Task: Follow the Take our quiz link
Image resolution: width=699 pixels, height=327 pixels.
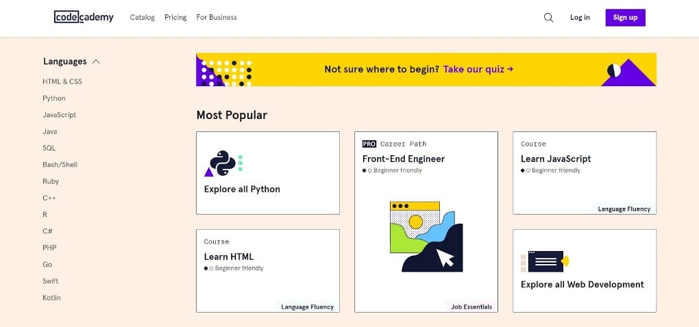Action: tap(478, 69)
